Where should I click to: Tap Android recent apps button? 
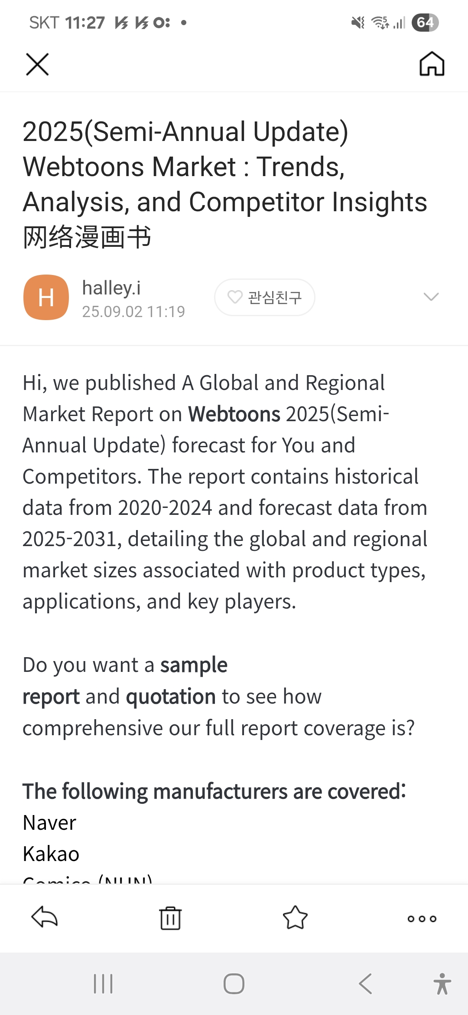[x=103, y=983]
